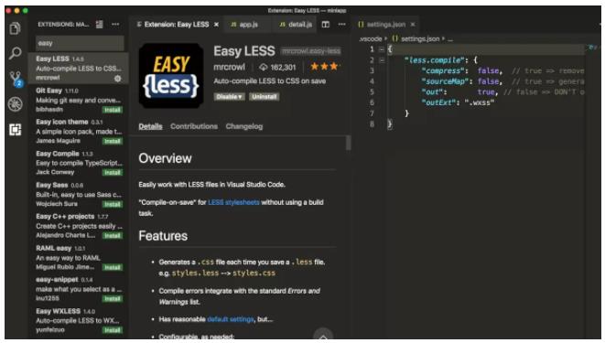
Task: Uninstall the Easy LESS extension
Action: (x=265, y=97)
